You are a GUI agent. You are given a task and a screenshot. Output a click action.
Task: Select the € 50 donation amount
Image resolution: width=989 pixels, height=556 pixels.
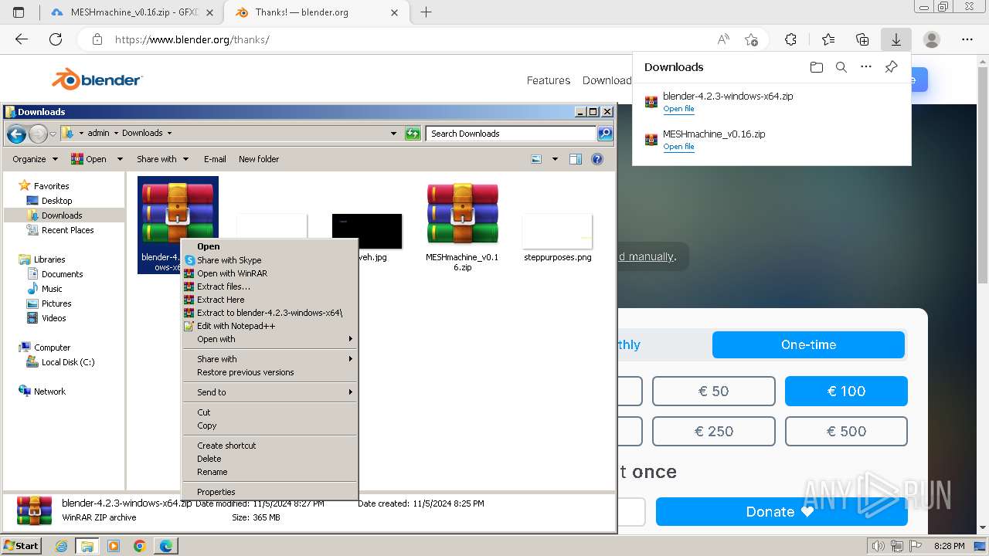[713, 392]
